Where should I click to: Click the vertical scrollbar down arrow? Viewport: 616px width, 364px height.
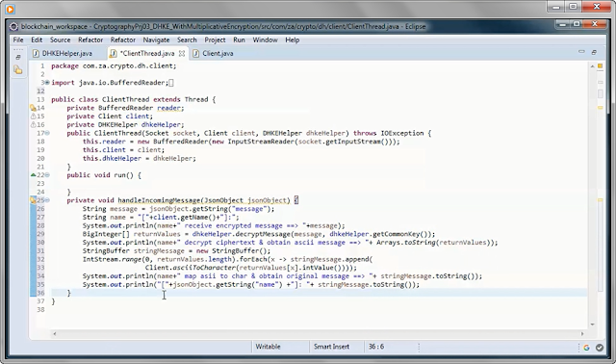(592, 325)
